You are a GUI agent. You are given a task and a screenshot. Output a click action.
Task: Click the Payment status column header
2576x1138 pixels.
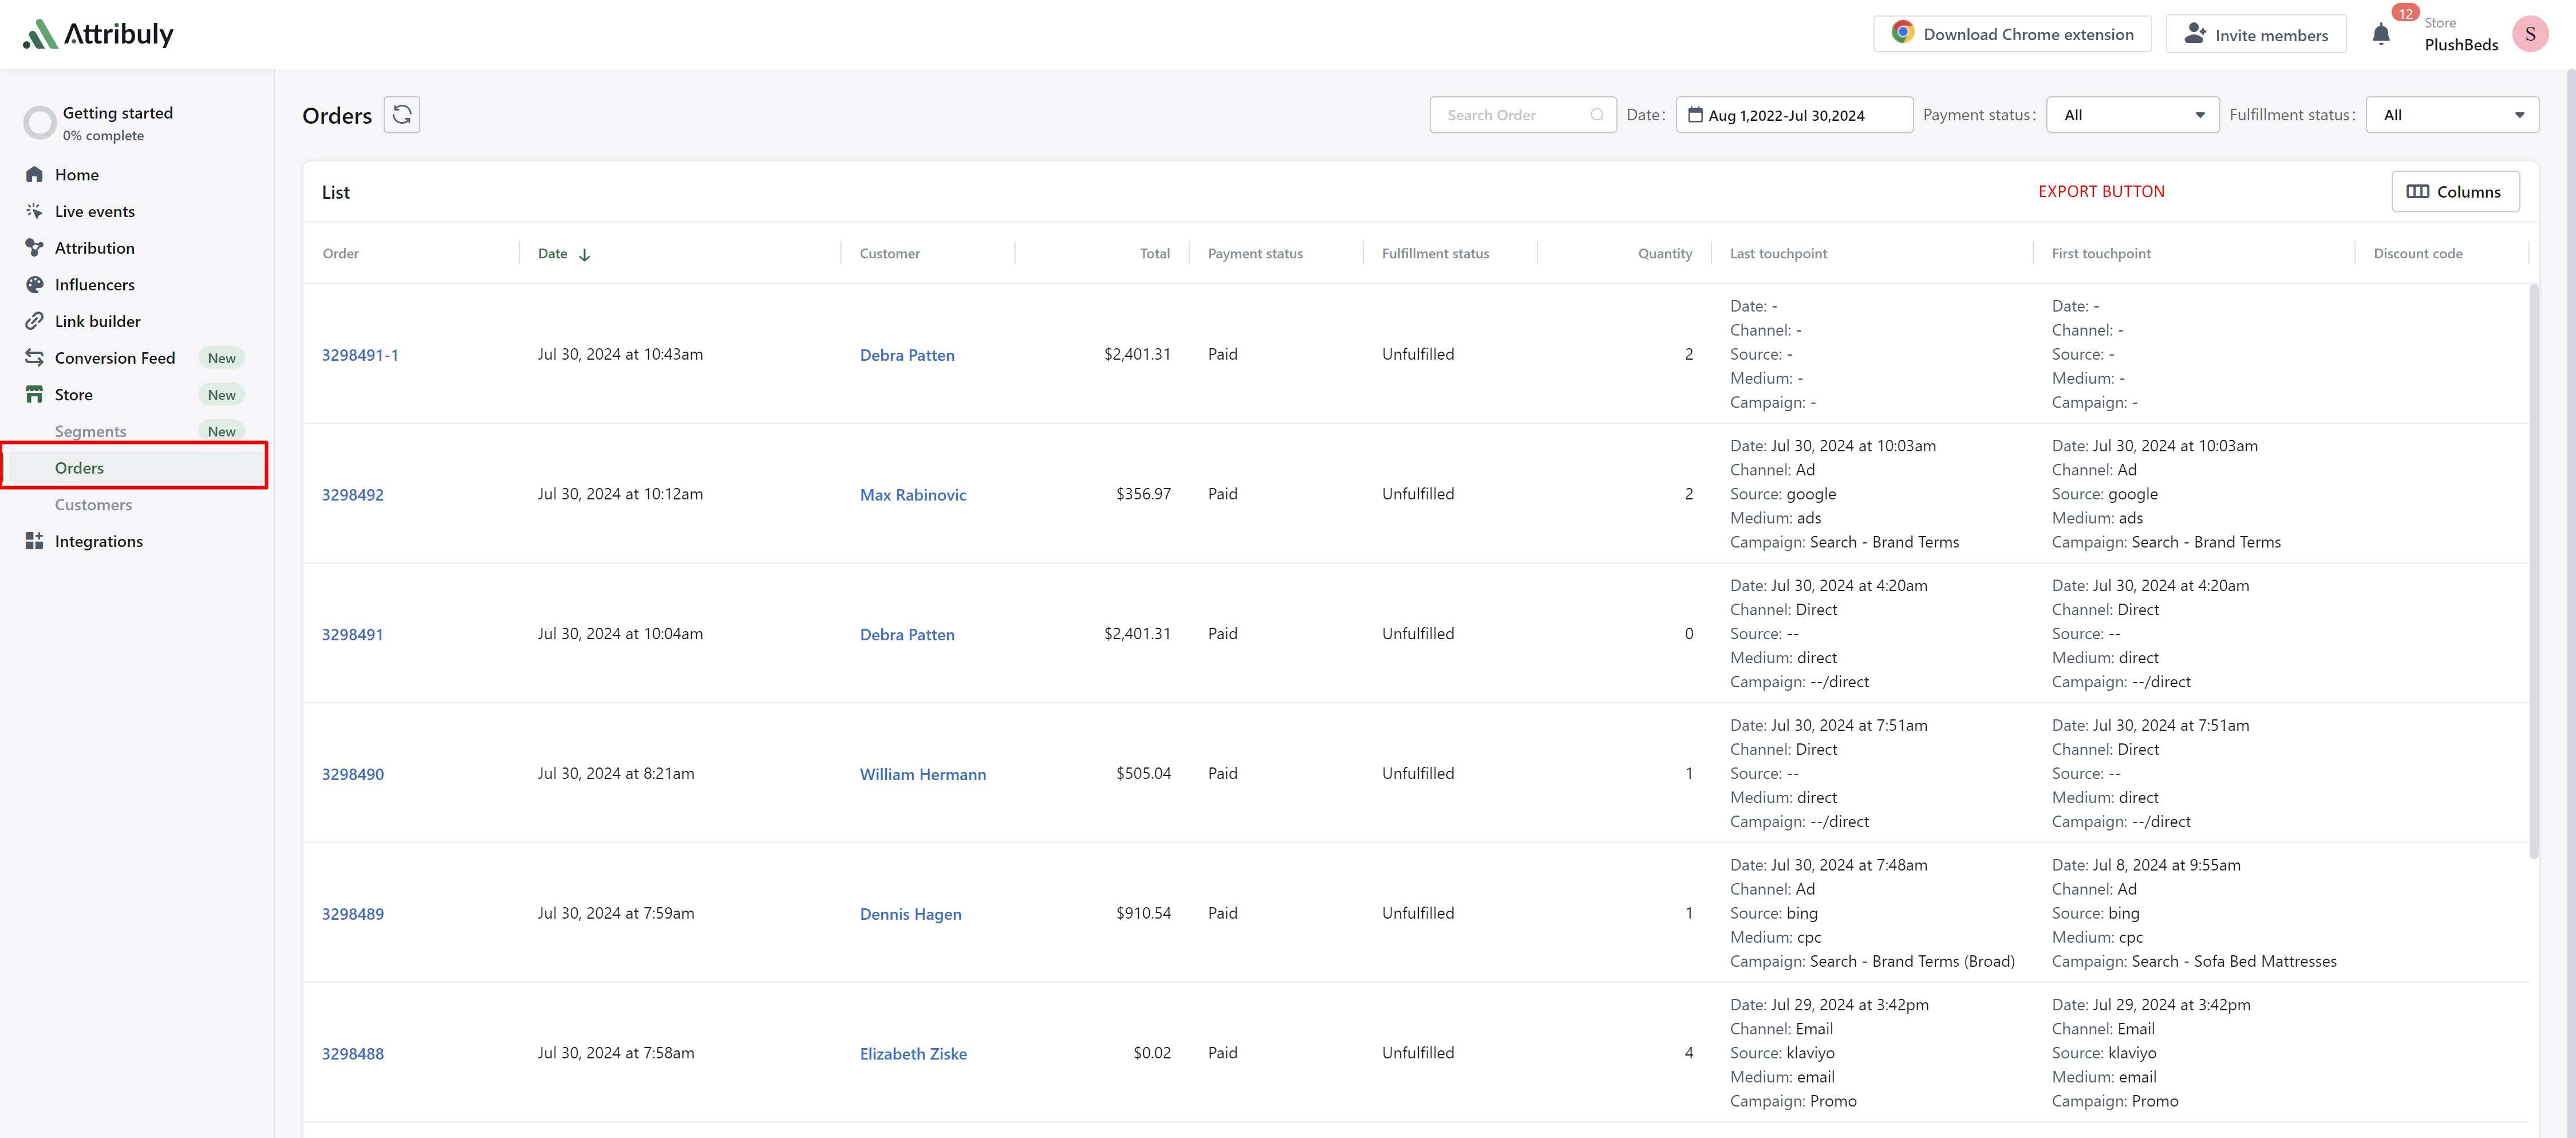(x=1255, y=254)
